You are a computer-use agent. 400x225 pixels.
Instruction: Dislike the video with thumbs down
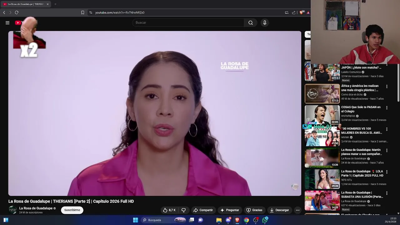(183, 210)
